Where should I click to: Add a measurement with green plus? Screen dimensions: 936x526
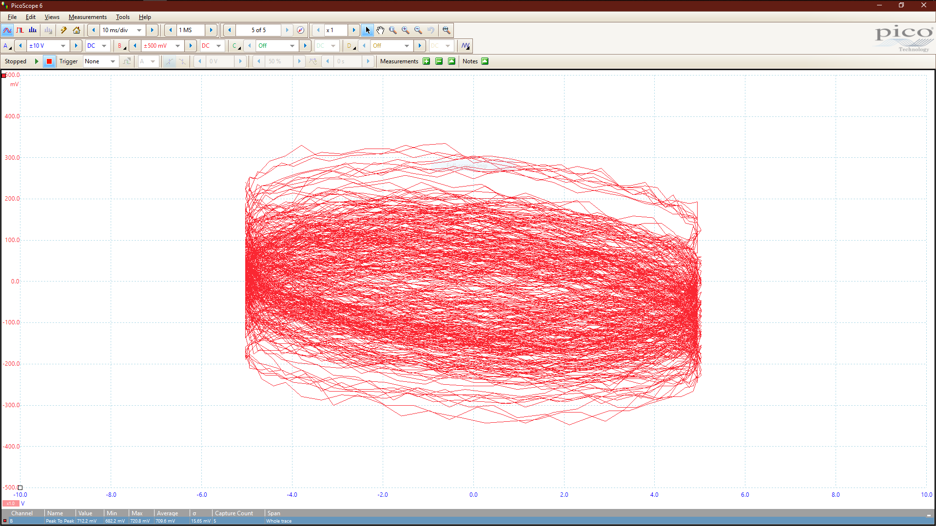point(427,61)
